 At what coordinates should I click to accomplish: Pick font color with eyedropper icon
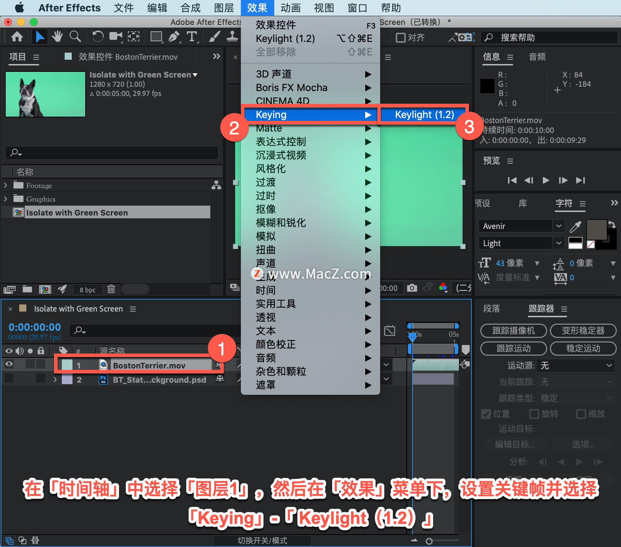coord(575,226)
